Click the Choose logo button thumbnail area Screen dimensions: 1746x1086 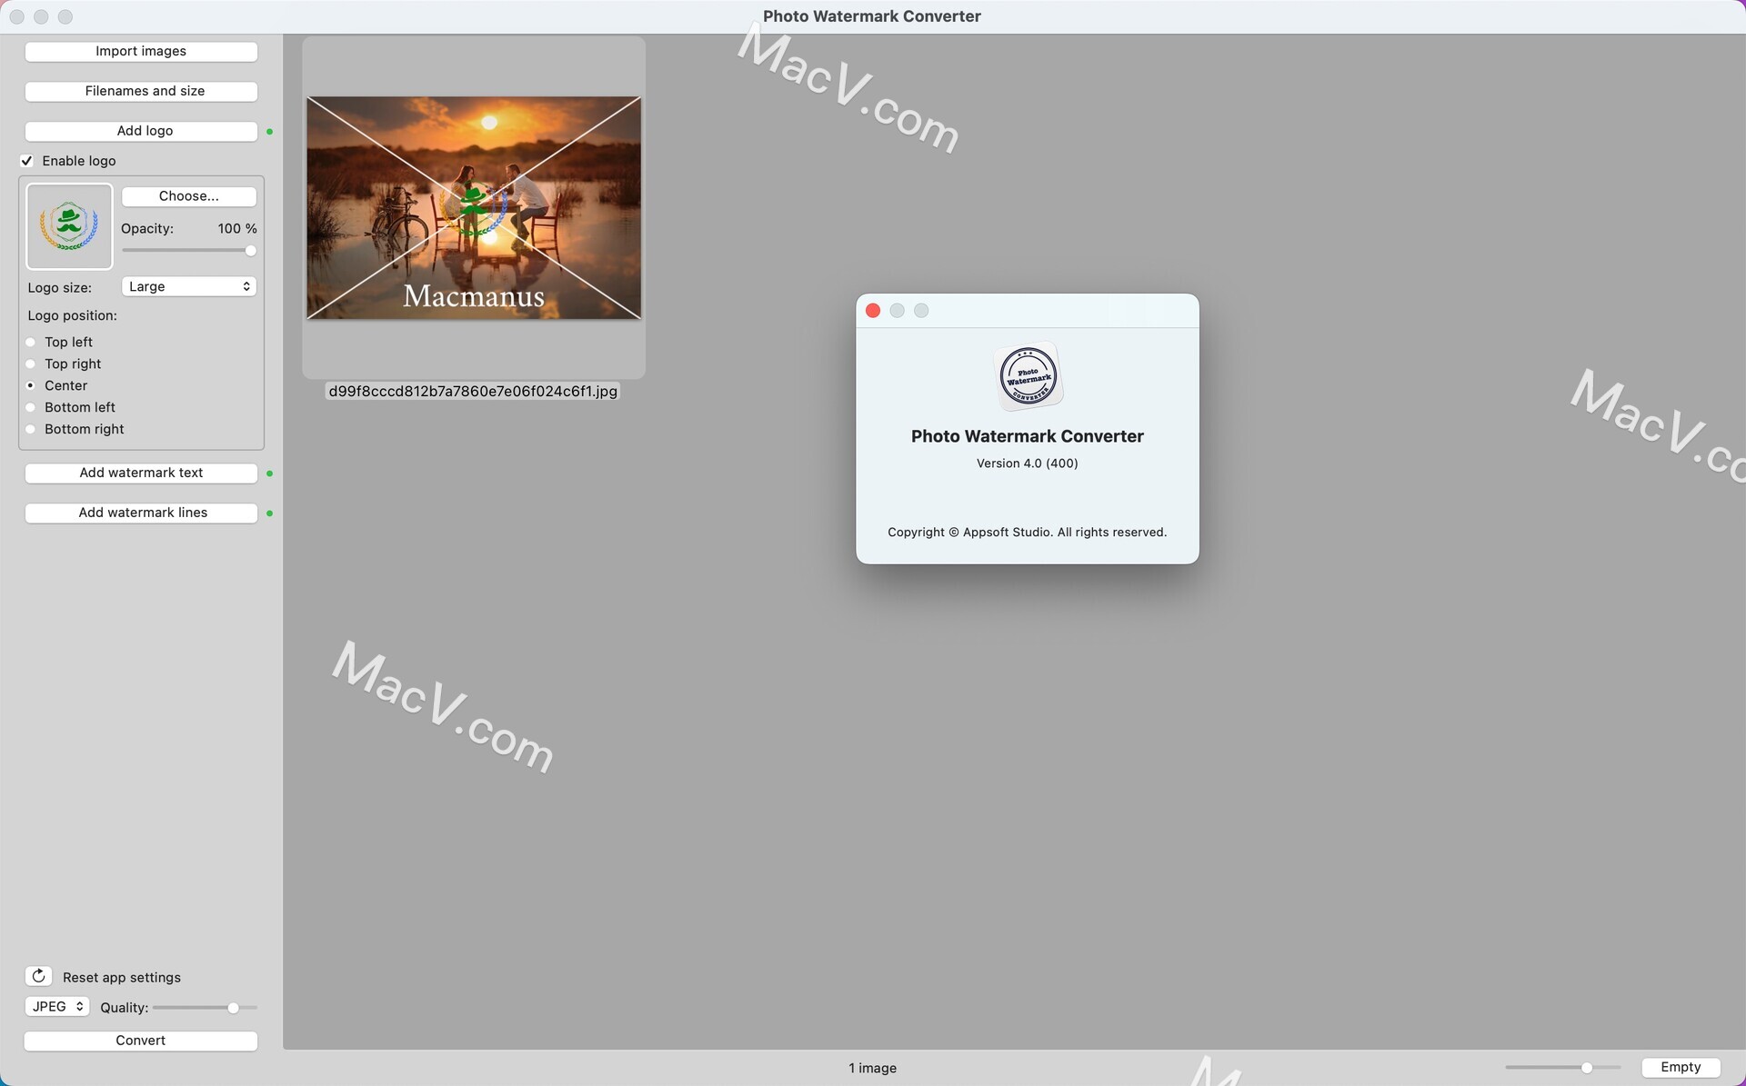(69, 225)
